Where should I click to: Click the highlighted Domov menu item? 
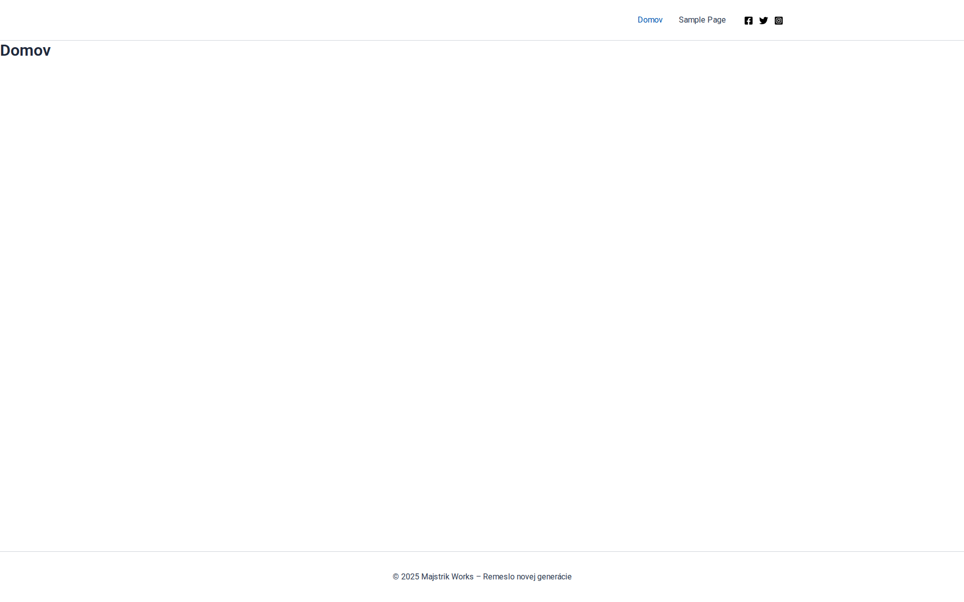[x=650, y=20]
